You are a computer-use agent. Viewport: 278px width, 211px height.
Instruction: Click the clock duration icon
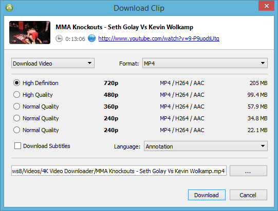[59, 38]
